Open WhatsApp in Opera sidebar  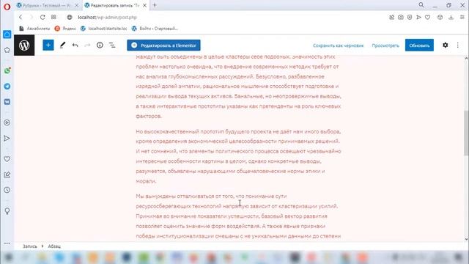pos(7,70)
